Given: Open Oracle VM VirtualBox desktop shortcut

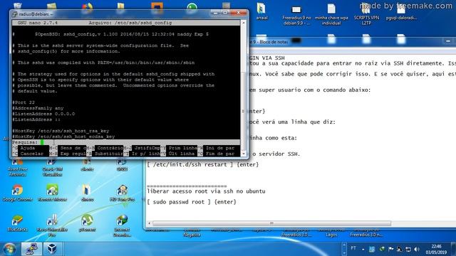Looking at the screenshot, I should tap(52, 169).
